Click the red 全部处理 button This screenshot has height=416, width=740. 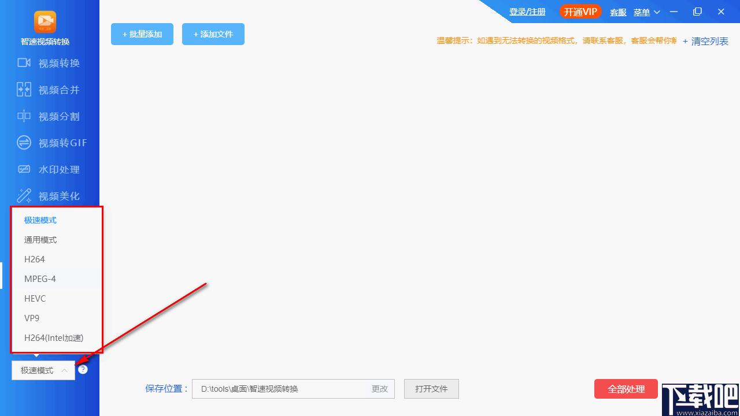626,389
